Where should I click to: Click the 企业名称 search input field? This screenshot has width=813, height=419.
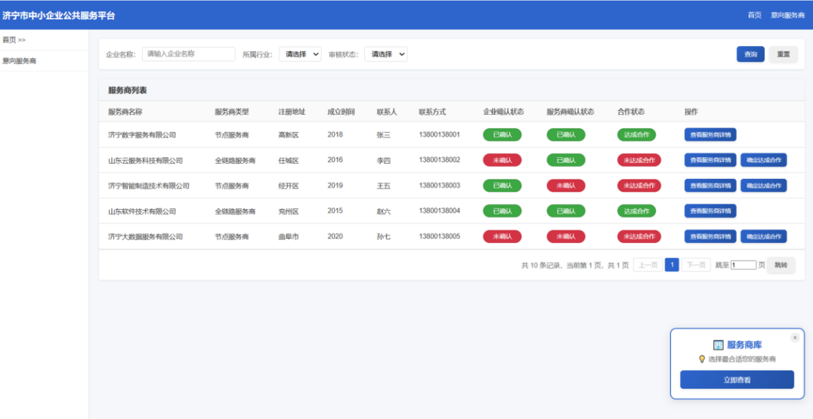(x=188, y=54)
